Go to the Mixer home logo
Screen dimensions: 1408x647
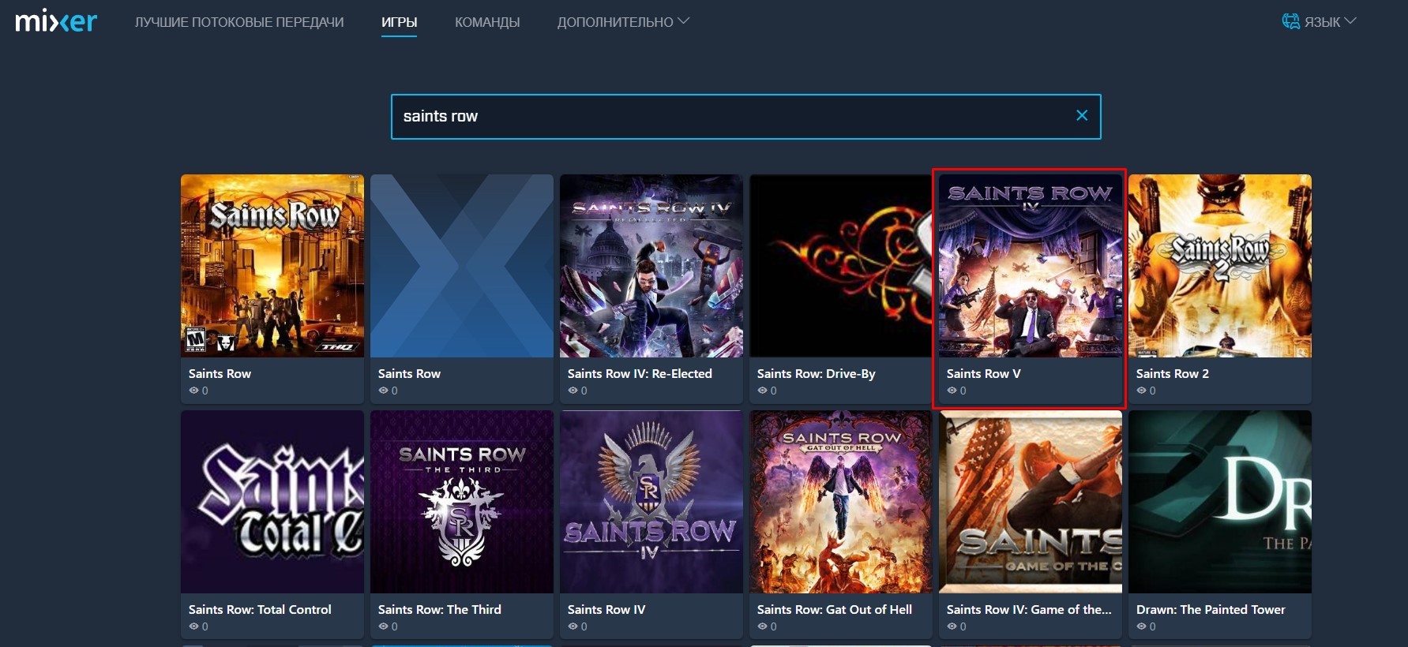[56, 21]
